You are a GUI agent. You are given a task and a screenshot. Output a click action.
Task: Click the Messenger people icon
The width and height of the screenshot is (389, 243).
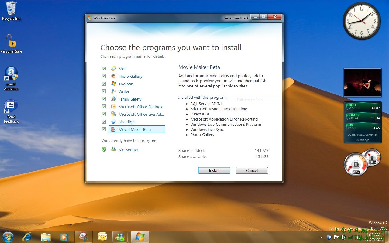point(114,149)
